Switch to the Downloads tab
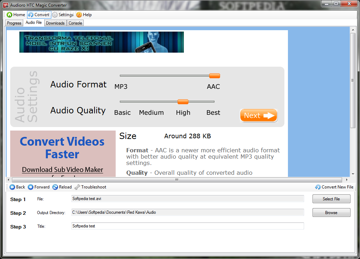This screenshot has height=259, width=360. click(55, 23)
